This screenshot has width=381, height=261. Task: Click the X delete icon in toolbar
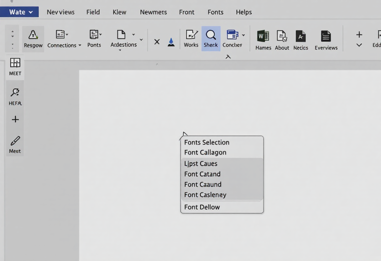point(157,42)
